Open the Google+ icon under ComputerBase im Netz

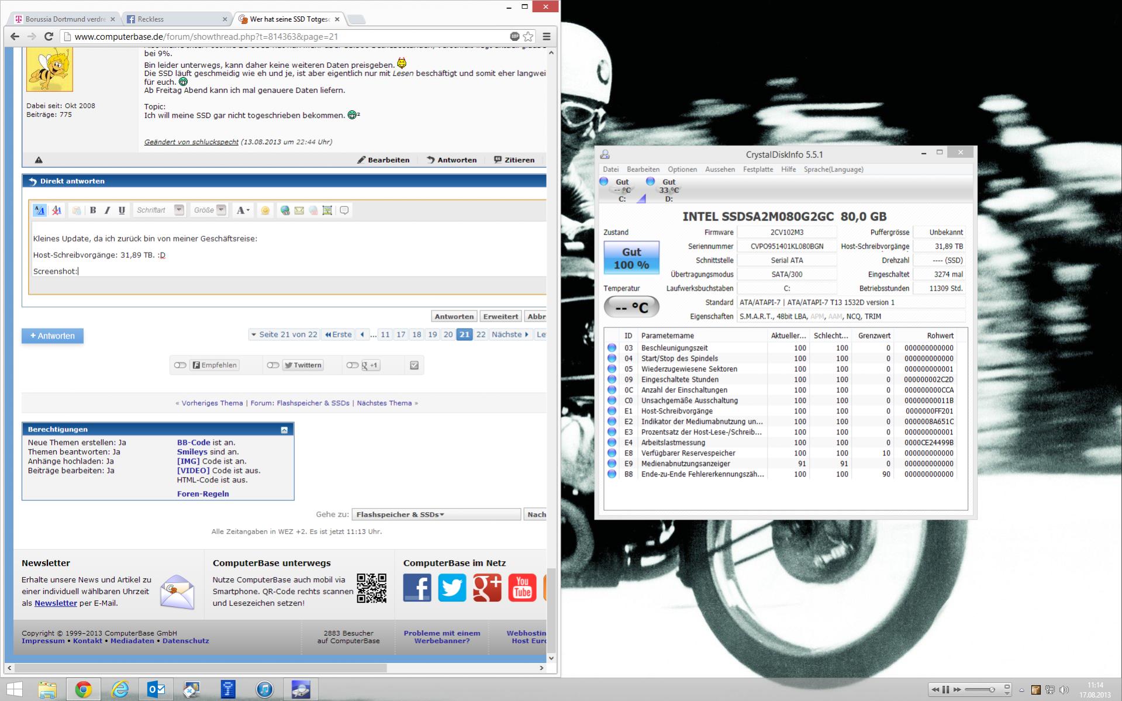coord(487,588)
